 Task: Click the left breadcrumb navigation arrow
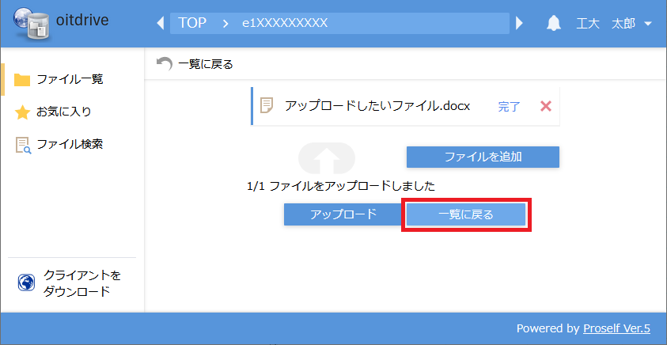(x=161, y=23)
